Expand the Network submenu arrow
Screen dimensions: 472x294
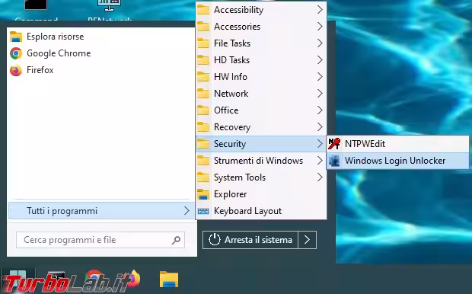click(320, 94)
